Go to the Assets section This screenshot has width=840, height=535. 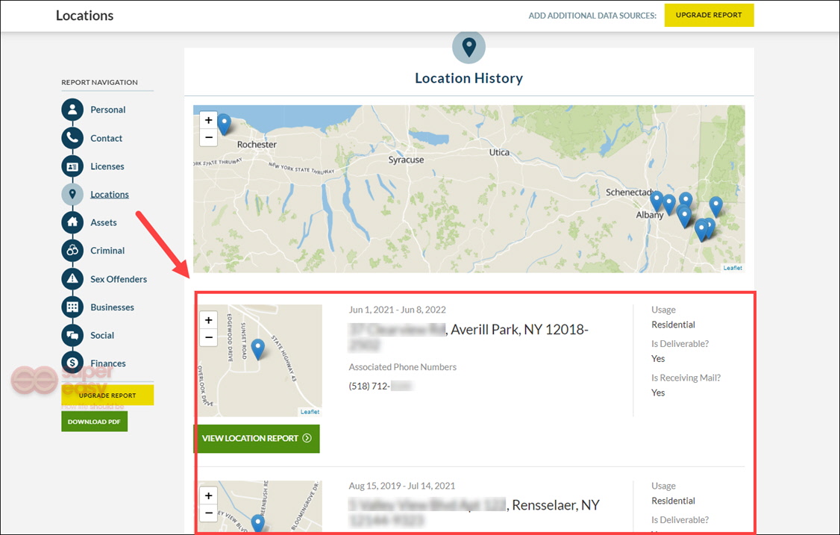pyautogui.click(x=104, y=222)
